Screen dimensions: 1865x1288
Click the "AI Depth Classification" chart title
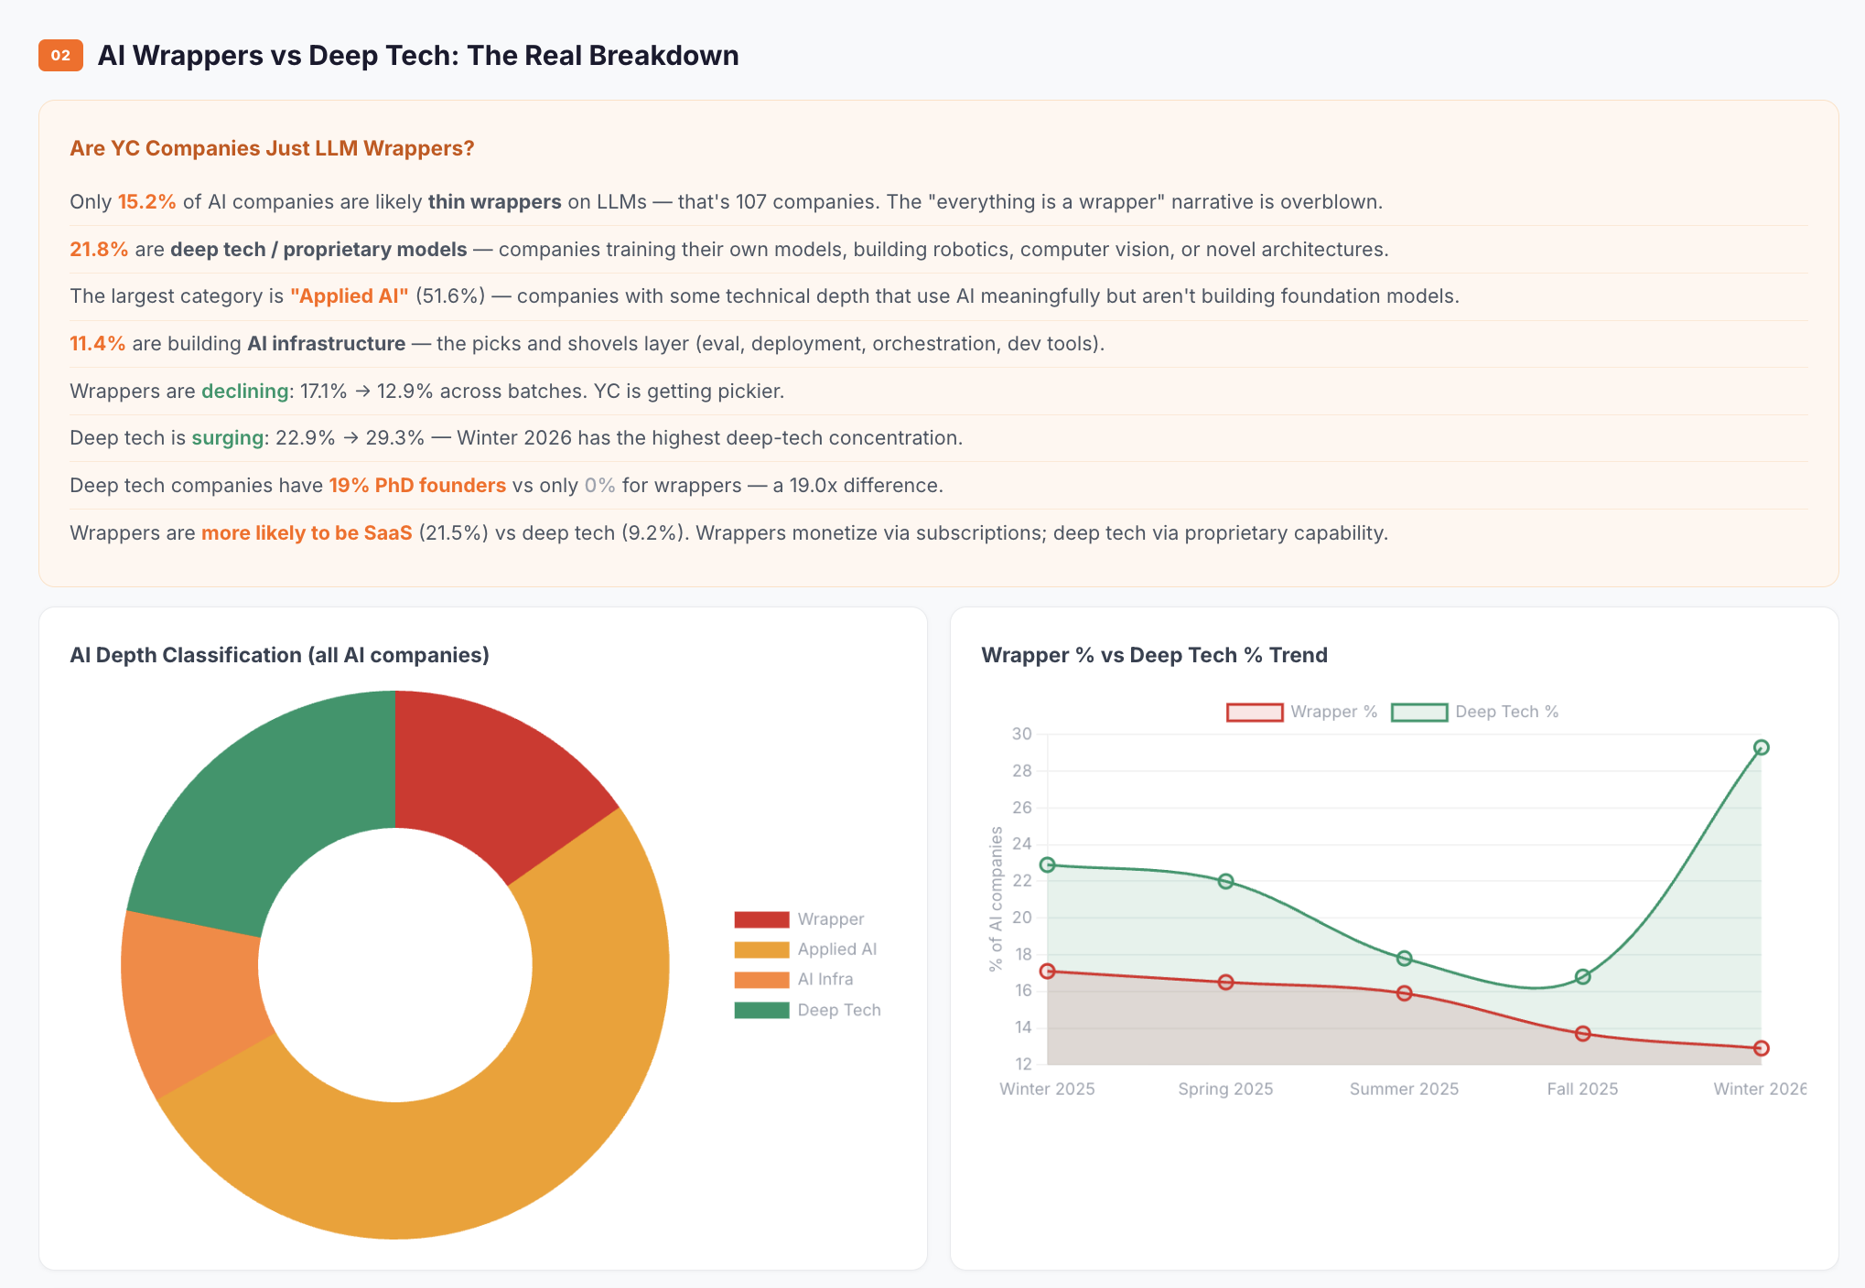pos(280,655)
